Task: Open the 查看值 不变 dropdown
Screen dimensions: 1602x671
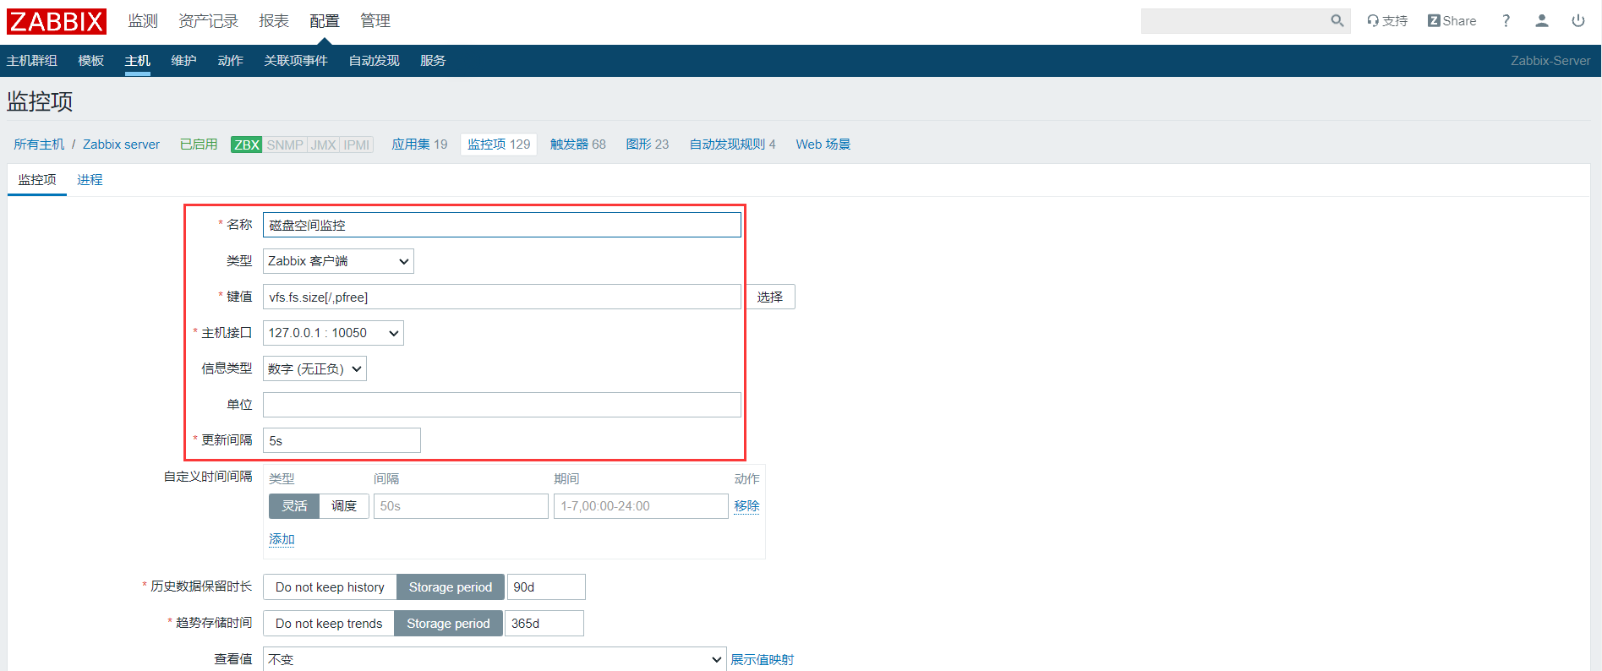Action: point(495,659)
